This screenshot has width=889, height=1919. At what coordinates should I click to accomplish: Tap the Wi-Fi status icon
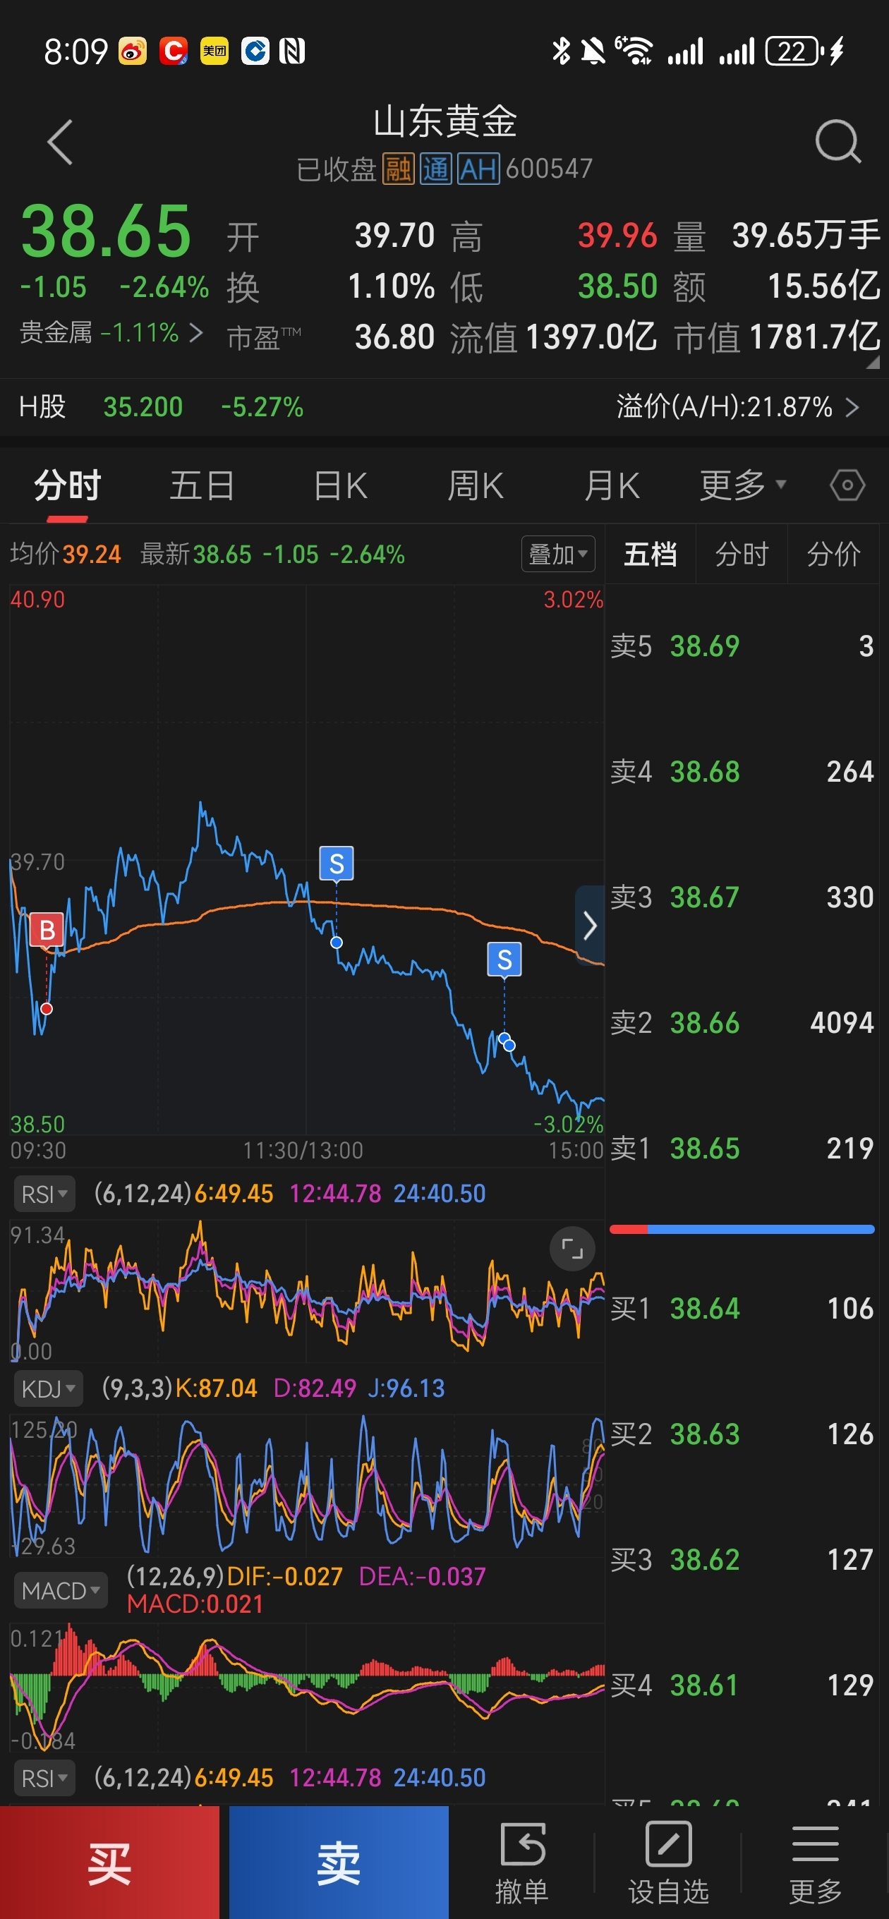pyautogui.click(x=635, y=52)
